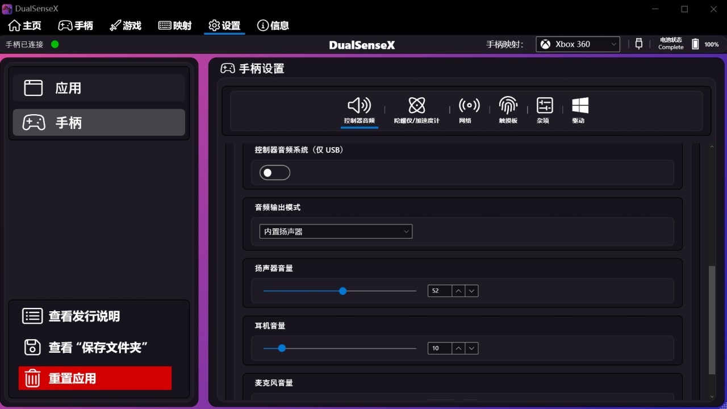
Task: Open the 映射 mapping tab
Action: (x=175, y=26)
